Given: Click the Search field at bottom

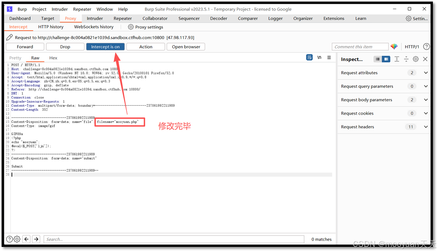Looking at the screenshot, I should 174,239.
